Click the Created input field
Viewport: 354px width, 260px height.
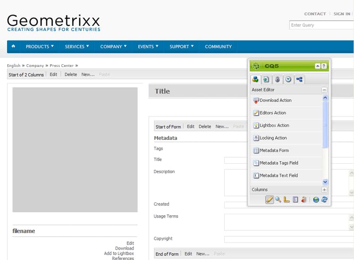click(289, 205)
